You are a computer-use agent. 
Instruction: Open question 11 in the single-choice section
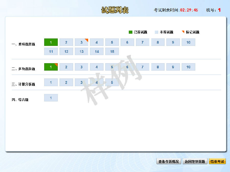(x=51, y=51)
